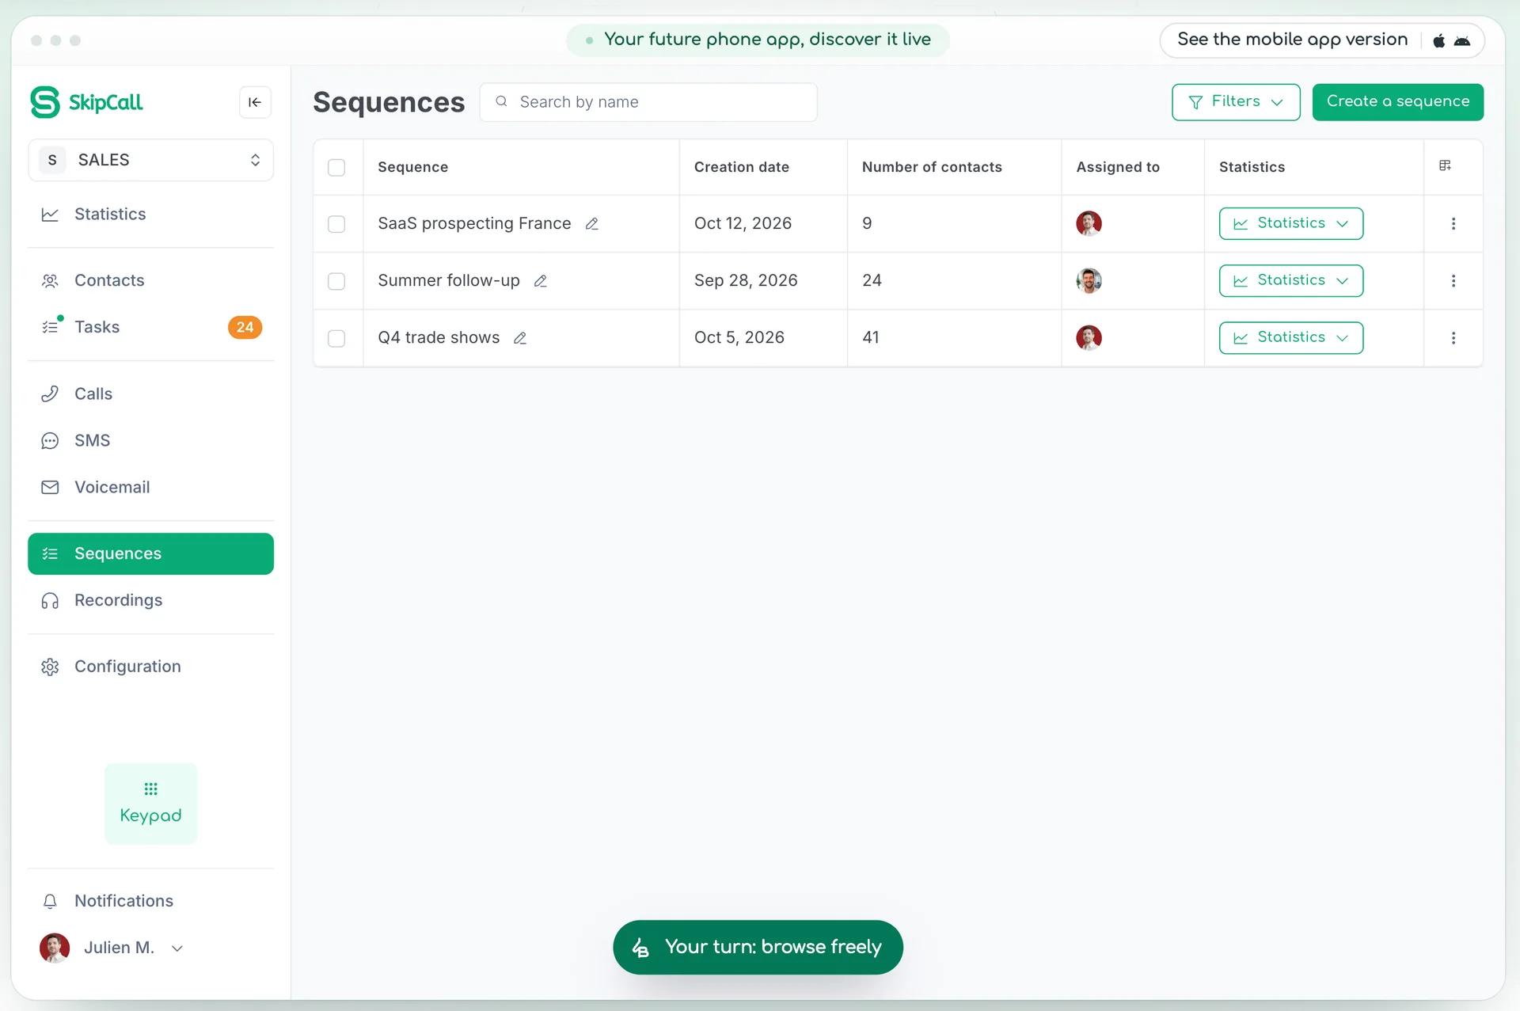Image resolution: width=1520 pixels, height=1011 pixels.
Task: Open more options for Summer follow-up
Action: coord(1453,281)
